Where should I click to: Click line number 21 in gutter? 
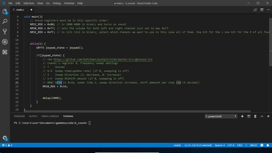click(x=17, y=82)
